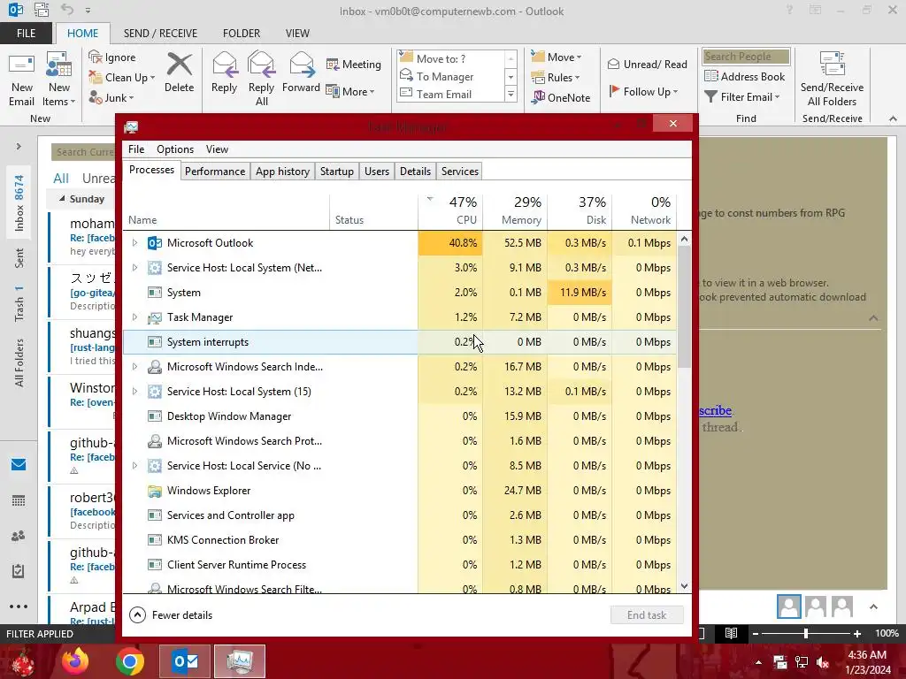Select the Windows Explorer process row
906x679 pixels.
tap(399, 491)
